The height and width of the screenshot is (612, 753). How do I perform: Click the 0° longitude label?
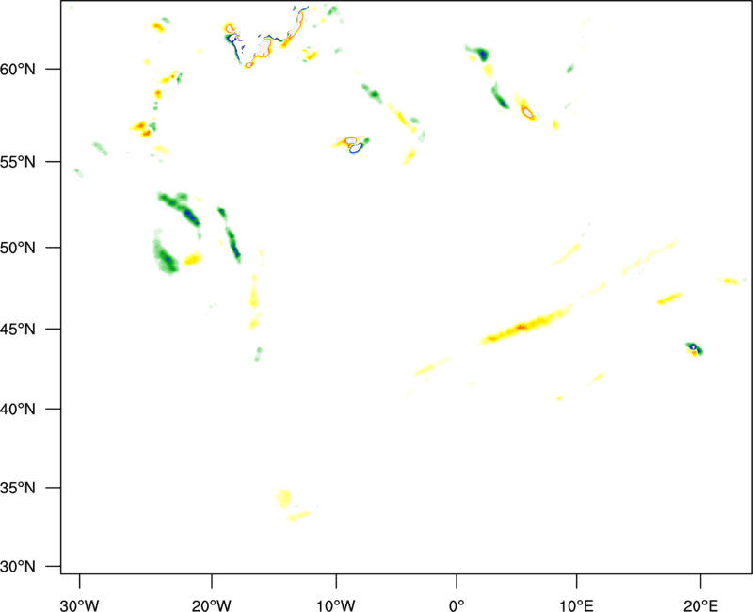(457, 605)
